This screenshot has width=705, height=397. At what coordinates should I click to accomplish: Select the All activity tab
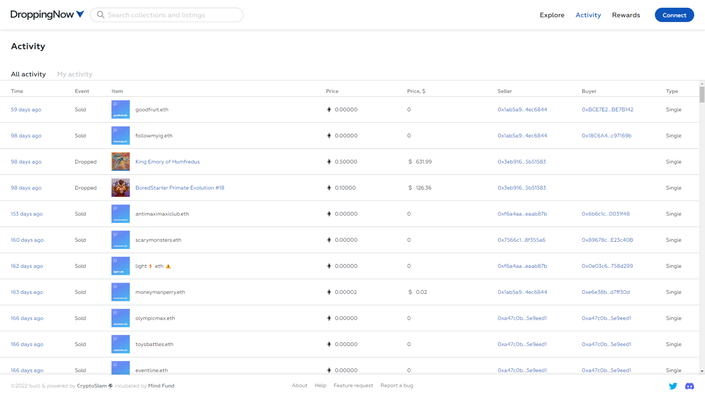pyautogui.click(x=28, y=74)
